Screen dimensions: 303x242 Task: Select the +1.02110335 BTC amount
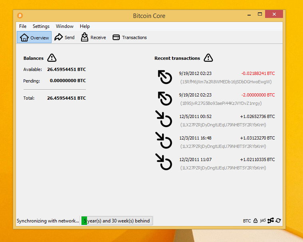pyautogui.click(x=257, y=159)
